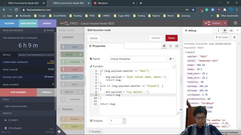Toggle the Enabled node state
Image resolution: width=241 pixels, height=135 pixels.
point(95,132)
